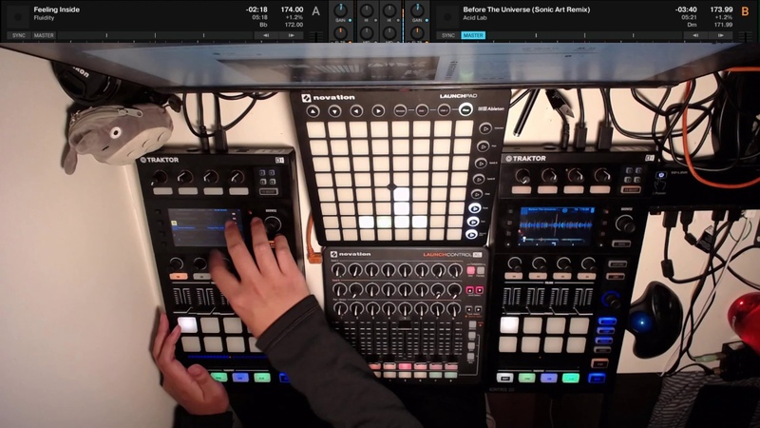
Task: Click deck A key value "Bb"
Action: pyautogui.click(x=264, y=25)
